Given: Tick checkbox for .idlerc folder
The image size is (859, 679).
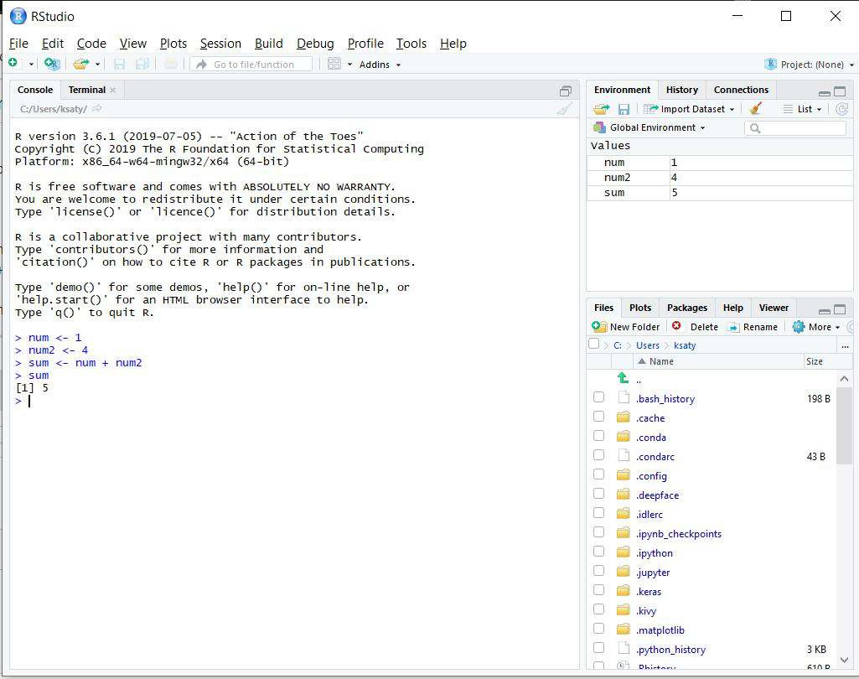Looking at the screenshot, I should click(x=598, y=512).
